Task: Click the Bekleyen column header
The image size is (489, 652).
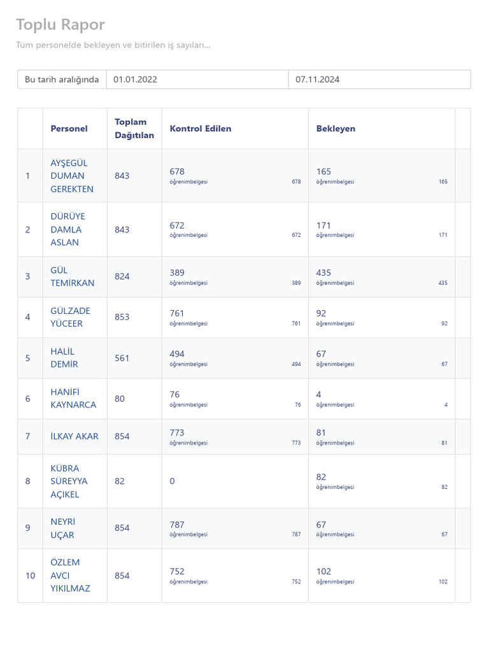Action: point(336,129)
